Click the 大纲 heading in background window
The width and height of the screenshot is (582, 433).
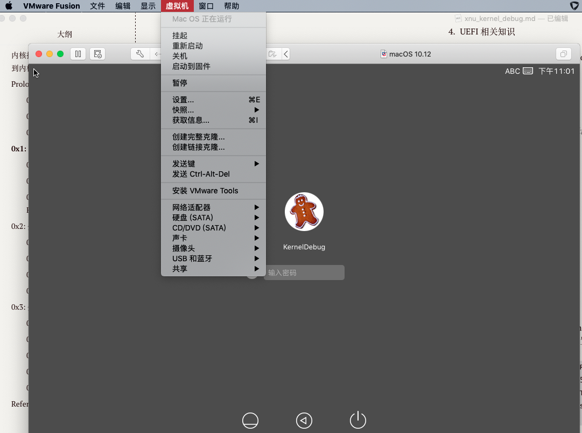[x=65, y=34]
